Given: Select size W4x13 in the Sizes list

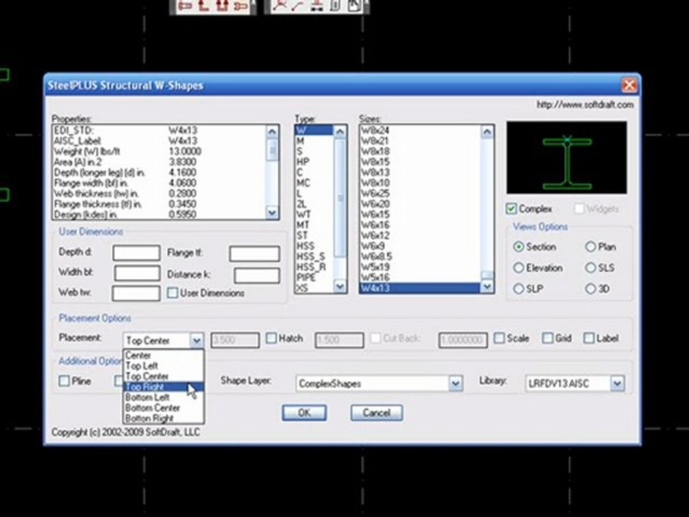Looking at the screenshot, I should coord(420,288).
